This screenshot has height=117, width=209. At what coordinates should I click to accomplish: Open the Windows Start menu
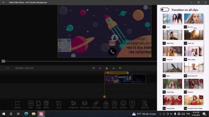[4, 114]
